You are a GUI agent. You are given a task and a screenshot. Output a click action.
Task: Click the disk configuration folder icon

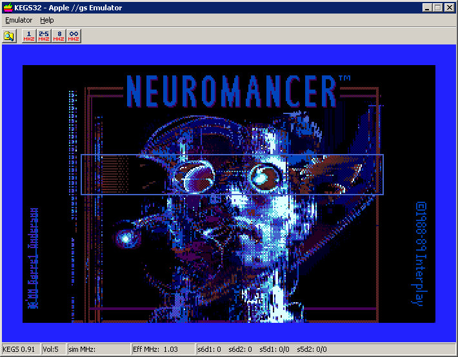pyautogui.click(x=8, y=36)
